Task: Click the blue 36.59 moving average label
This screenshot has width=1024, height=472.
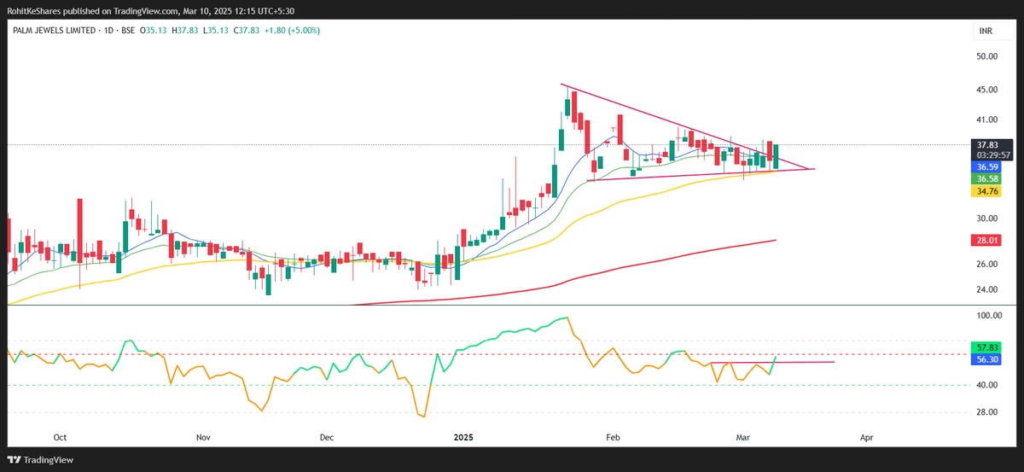Action: point(988,168)
